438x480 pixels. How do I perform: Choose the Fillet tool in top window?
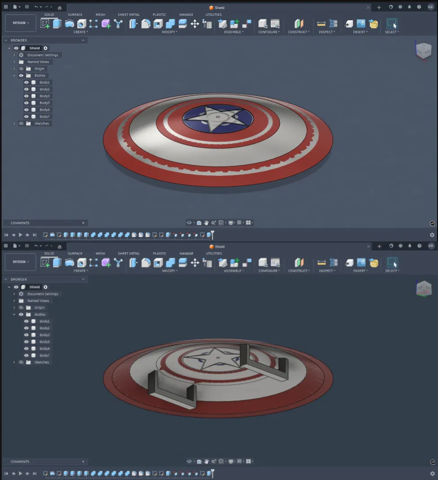pos(146,23)
